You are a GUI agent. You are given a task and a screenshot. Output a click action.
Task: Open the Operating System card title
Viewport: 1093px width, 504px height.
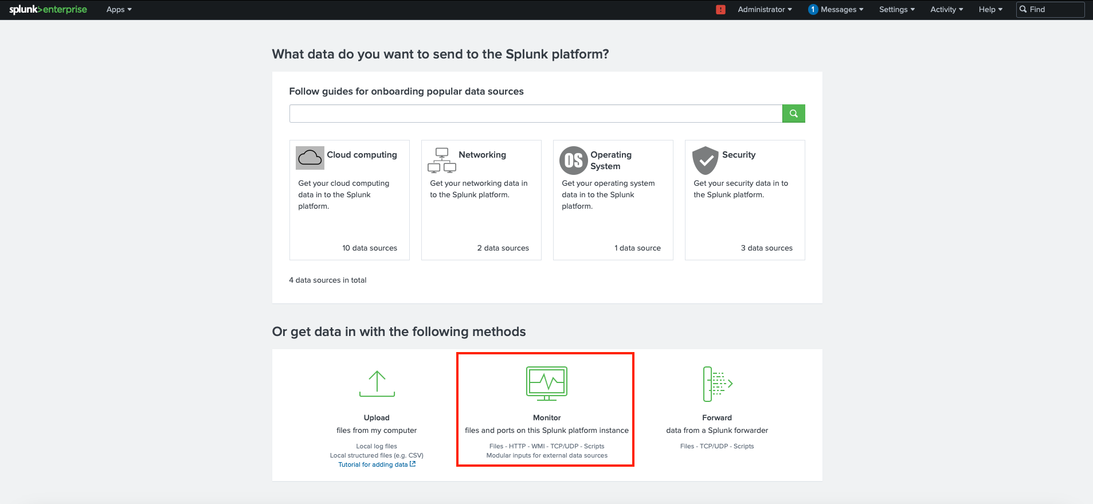(x=611, y=161)
